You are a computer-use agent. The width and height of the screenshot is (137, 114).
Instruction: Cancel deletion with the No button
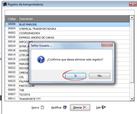(100, 76)
